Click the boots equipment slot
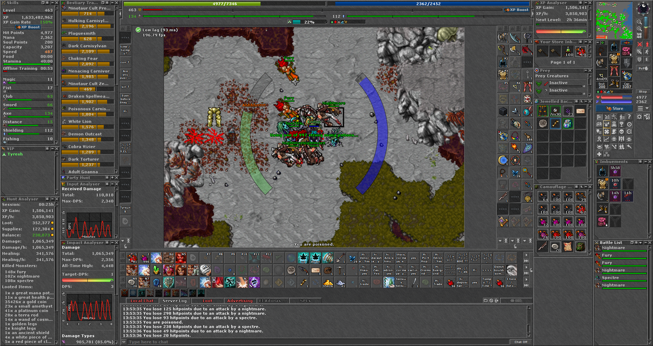Viewport: 653px width, 346px height. (x=614, y=83)
